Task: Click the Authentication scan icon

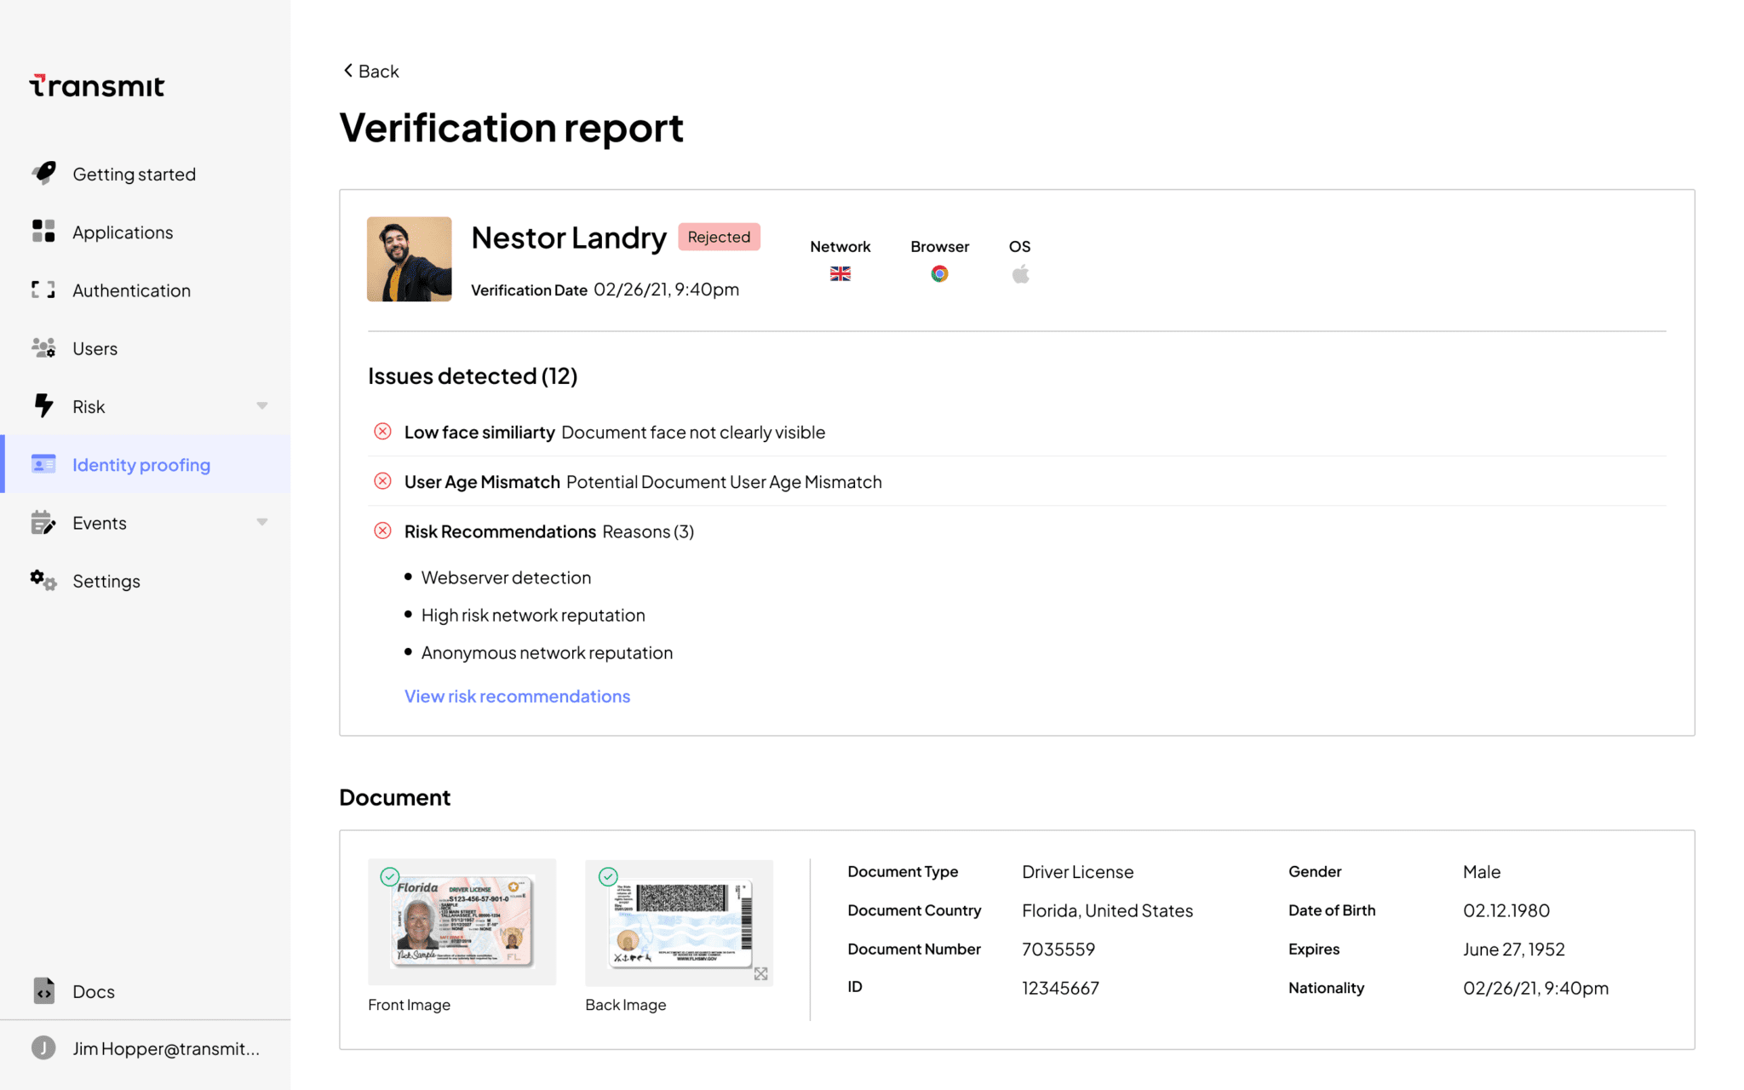Action: click(43, 290)
